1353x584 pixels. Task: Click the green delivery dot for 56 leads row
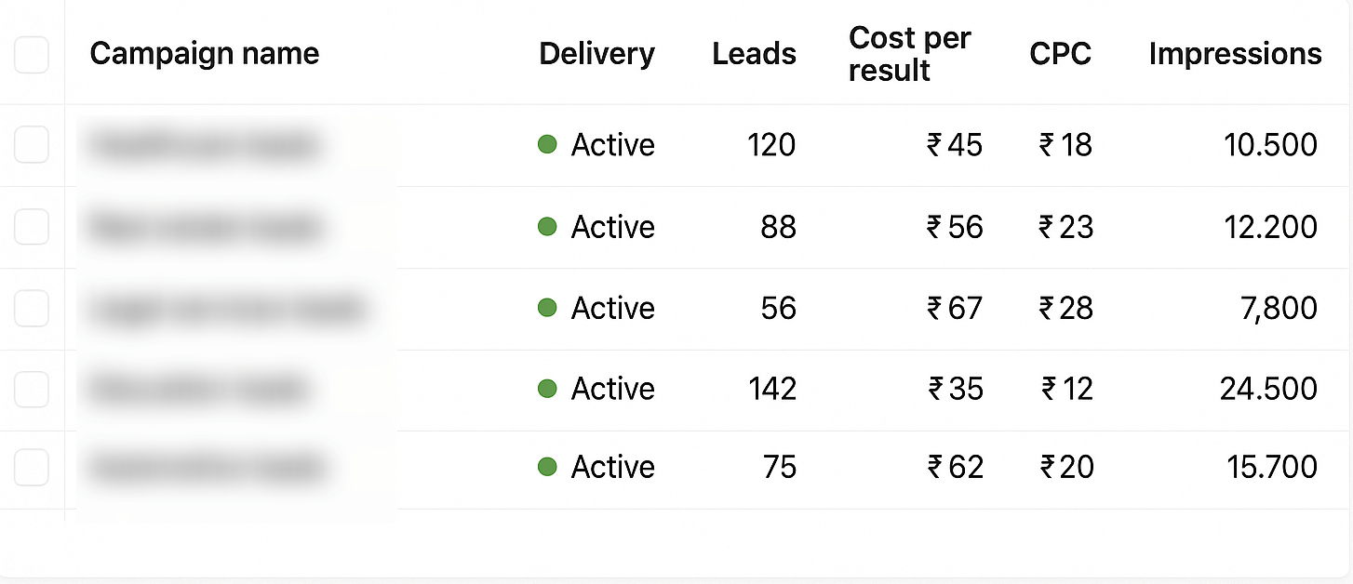(547, 307)
